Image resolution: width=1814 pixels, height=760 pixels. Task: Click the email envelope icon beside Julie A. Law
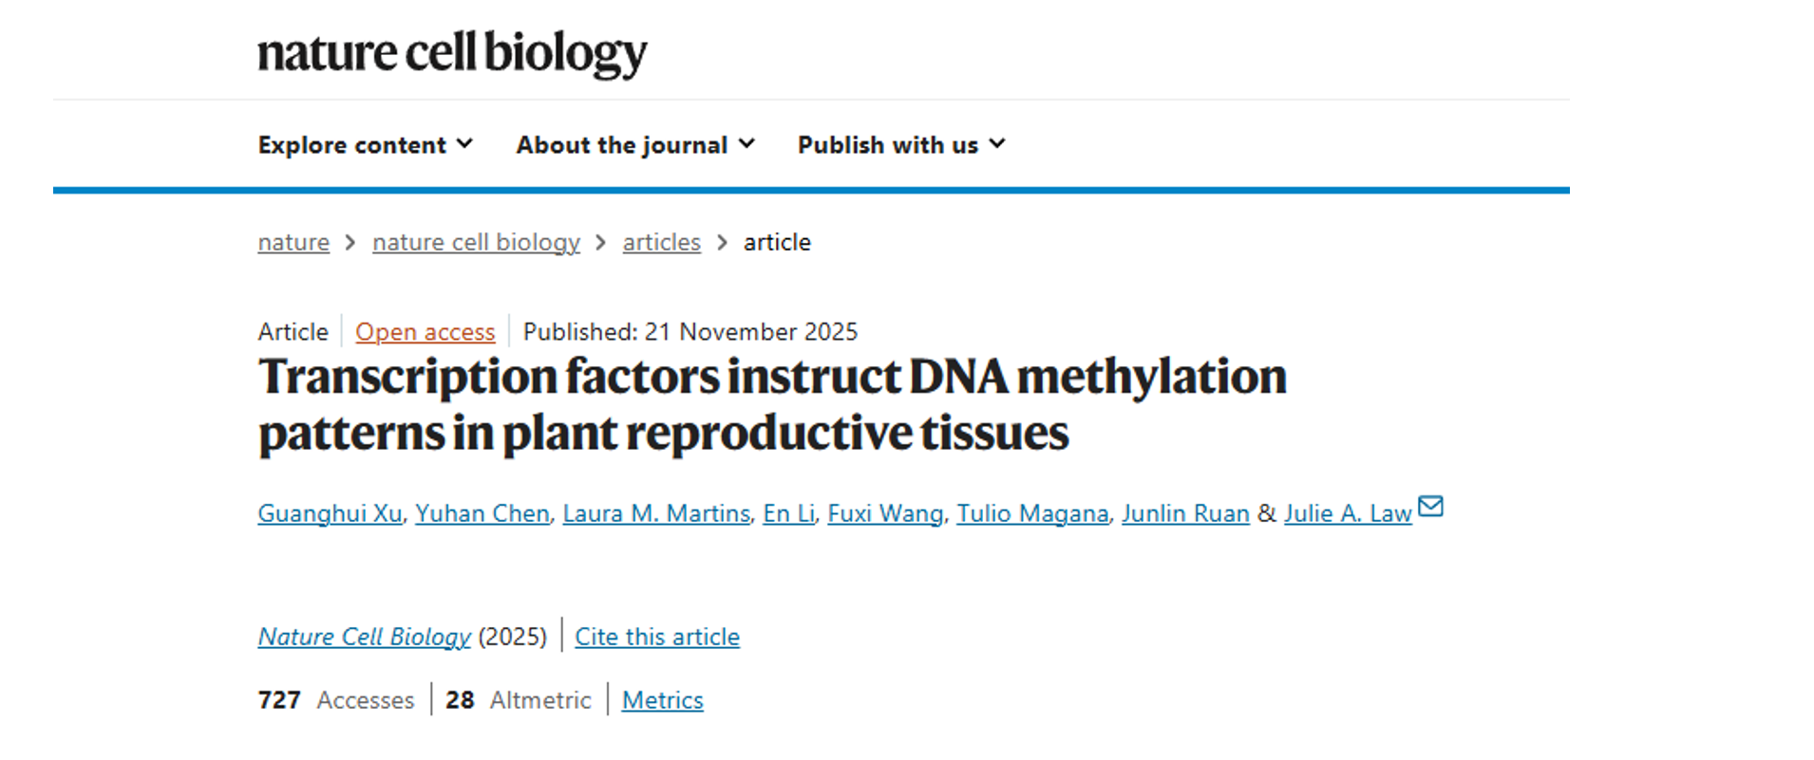pyautogui.click(x=1430, y=507)
